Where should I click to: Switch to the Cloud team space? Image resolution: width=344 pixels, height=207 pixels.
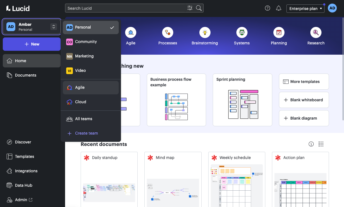(91, 102)
